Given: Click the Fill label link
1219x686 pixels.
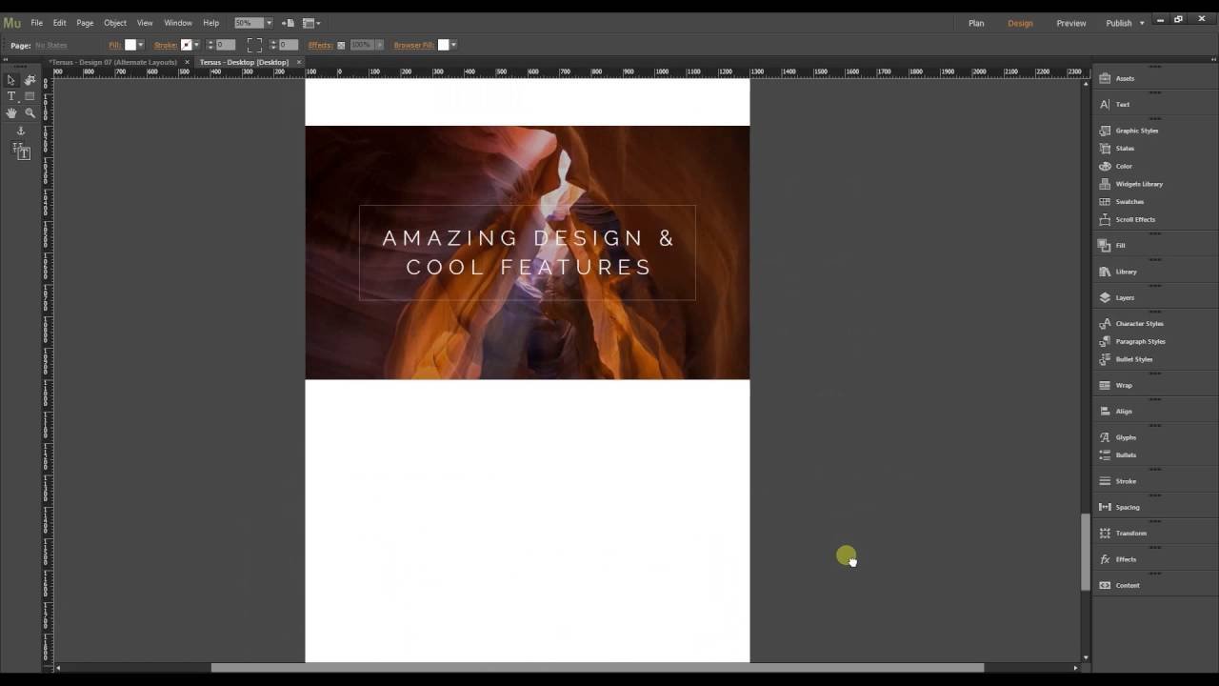Looking at the screenshot, I should 114,45.
